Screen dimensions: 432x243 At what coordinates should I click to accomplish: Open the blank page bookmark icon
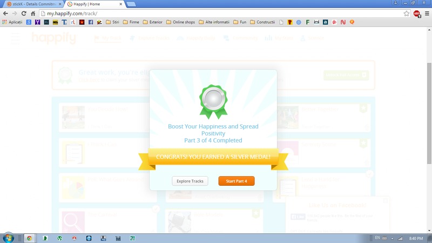pyautogui.click(x=281, y=22)
